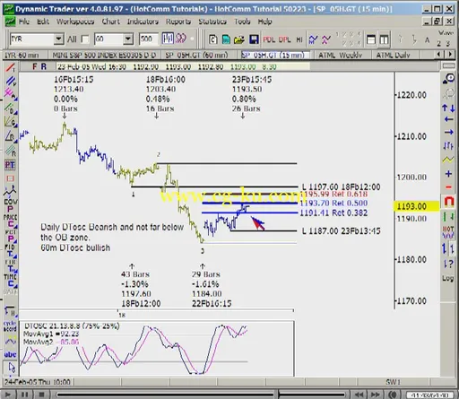Viewport: 459px width, 399px height.
Task: Switch to SP_05H.GT (15 min) tab
Action: [x=273, y=55]
